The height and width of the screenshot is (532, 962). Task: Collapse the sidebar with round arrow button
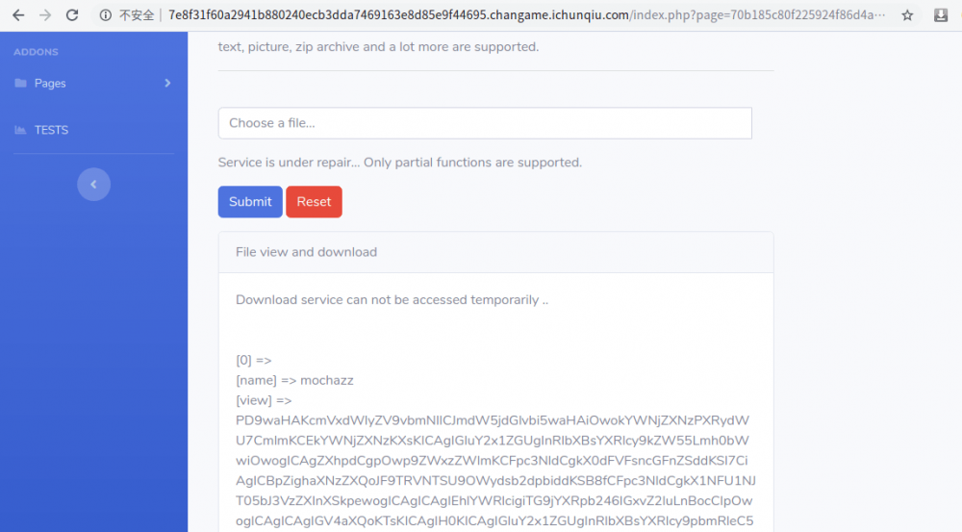(x=93, y=184)
